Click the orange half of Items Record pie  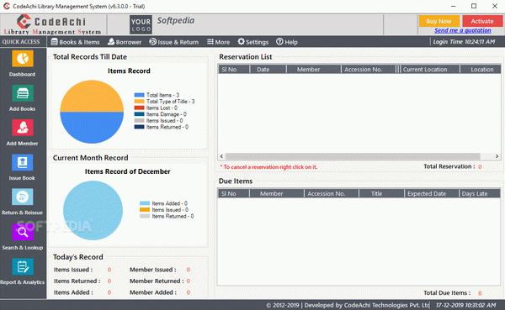coord(92,96)
